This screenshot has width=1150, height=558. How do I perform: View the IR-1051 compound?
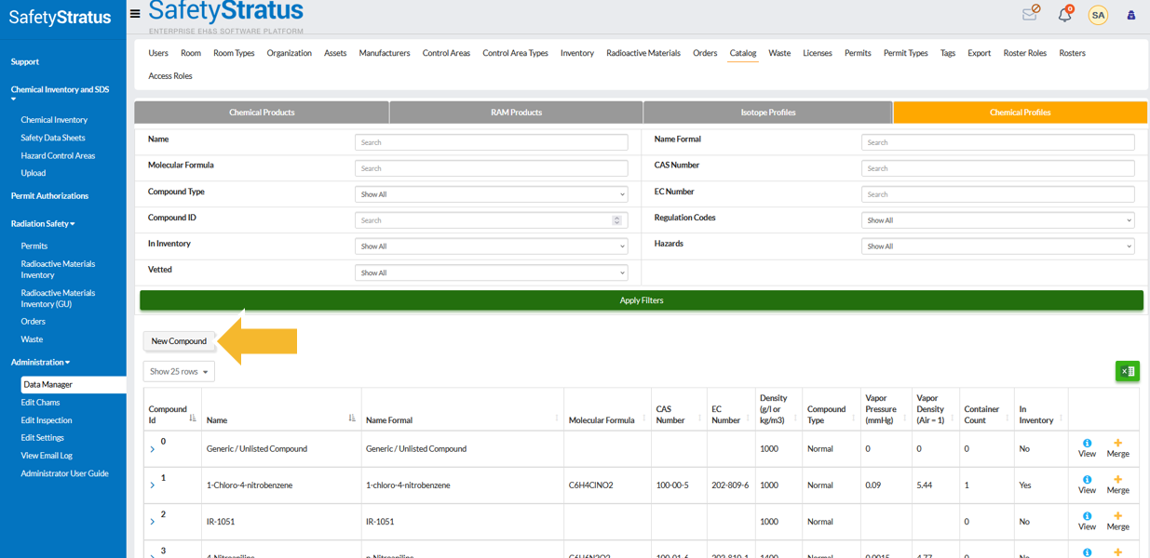click(x=1087, y=521)
